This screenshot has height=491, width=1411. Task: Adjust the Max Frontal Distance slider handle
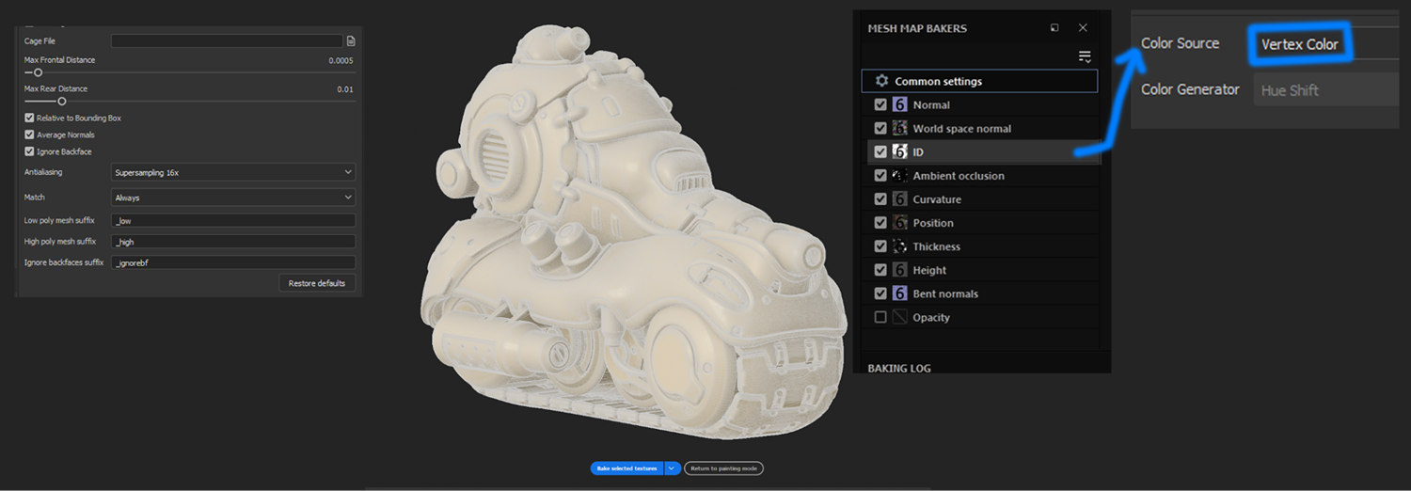coord(39,72)
